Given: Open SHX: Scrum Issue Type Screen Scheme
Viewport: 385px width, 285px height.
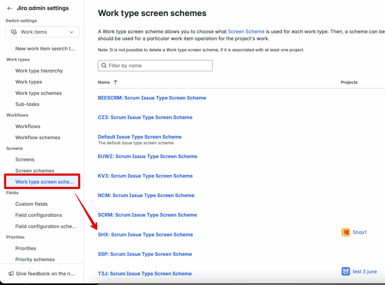Looking at the screenshot, I should point(145,235).
